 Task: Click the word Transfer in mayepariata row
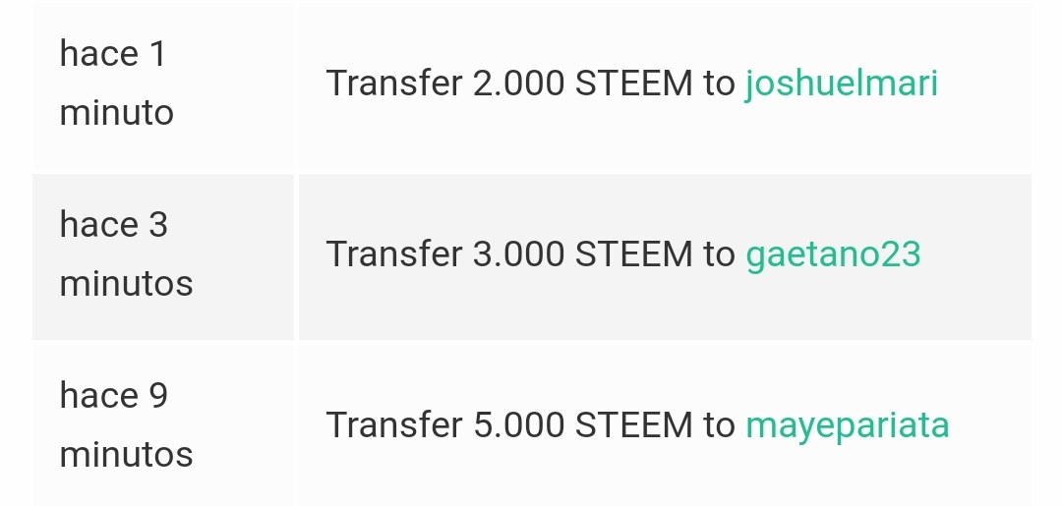pos(394,425)
